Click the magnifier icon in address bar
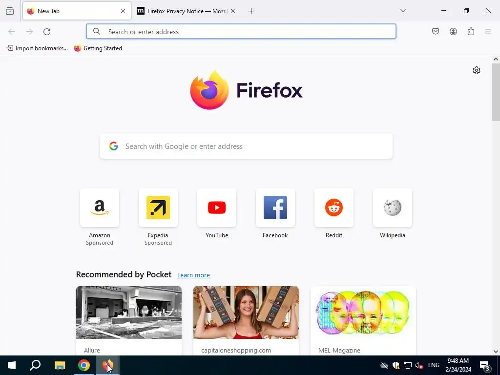The width and height of the screenshot is (500, 375). tap(97, 32)
